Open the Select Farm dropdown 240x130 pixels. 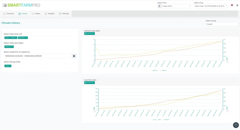(176, 6)
